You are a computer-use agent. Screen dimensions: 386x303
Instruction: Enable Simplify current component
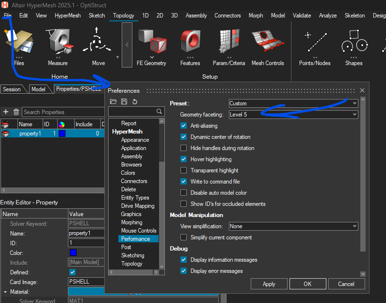click(183, 237)
